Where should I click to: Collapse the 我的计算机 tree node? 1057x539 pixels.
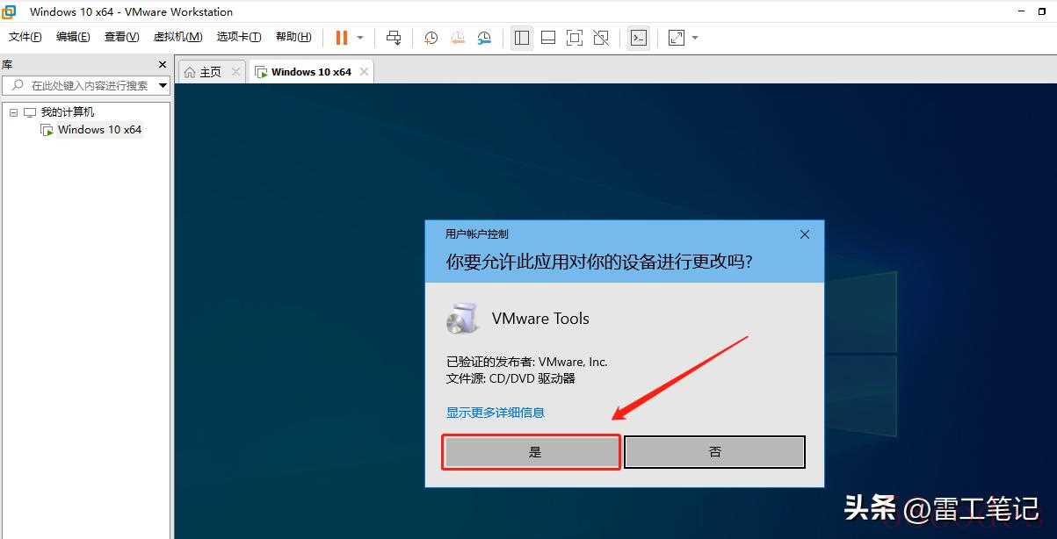tap(13, 112)
